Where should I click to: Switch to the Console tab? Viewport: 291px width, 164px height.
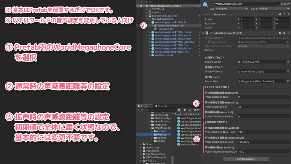click(162, 106)
